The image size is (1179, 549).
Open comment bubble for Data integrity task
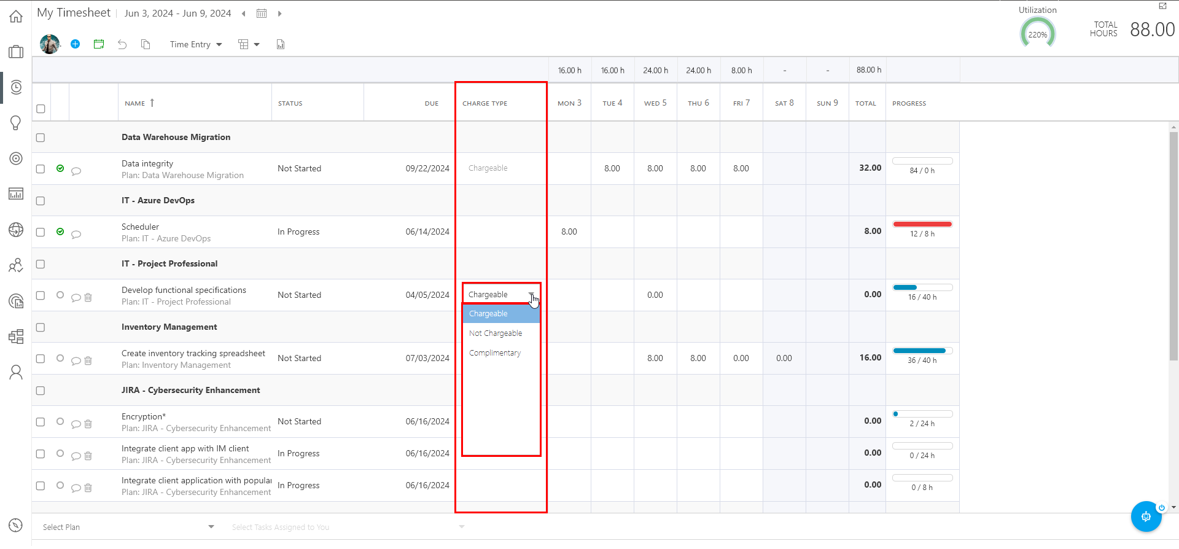[76, 171]
